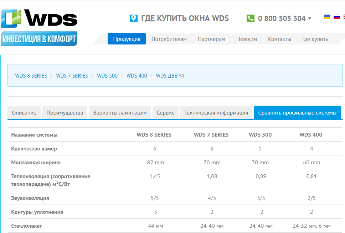
Task: Click WDS 7 SERIES column header
Action: (x=211, y=134)
